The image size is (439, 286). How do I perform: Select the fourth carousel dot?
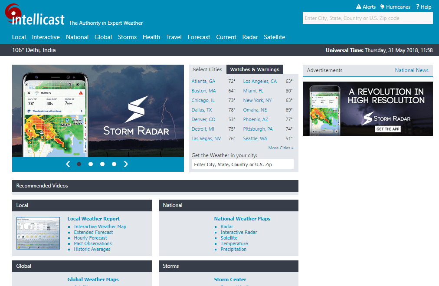pyautogui.click(x=114, y=164)
